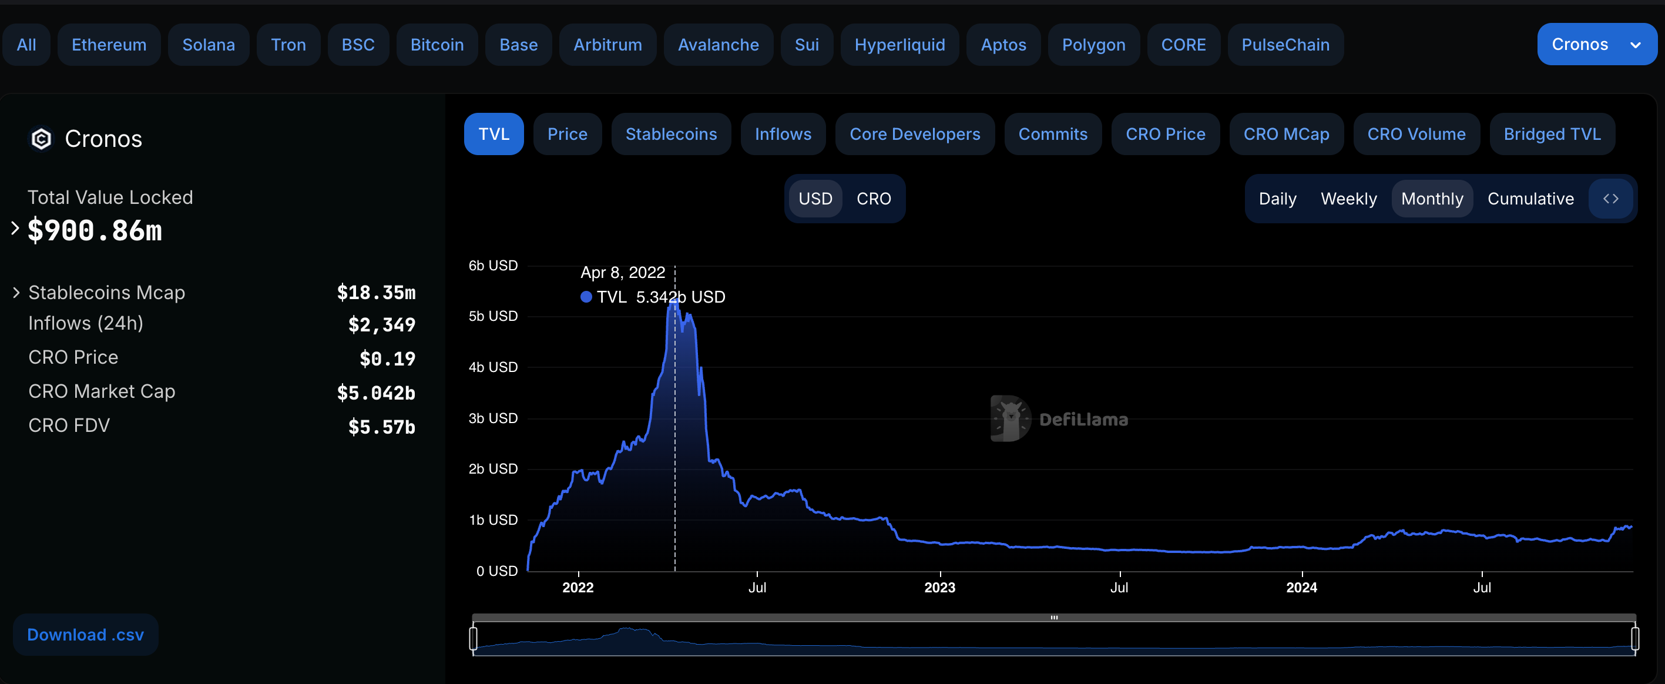The height and width of the screenshot is (684, 1665).
Task: Click the left range slider handle
Action: click(473, 638)
